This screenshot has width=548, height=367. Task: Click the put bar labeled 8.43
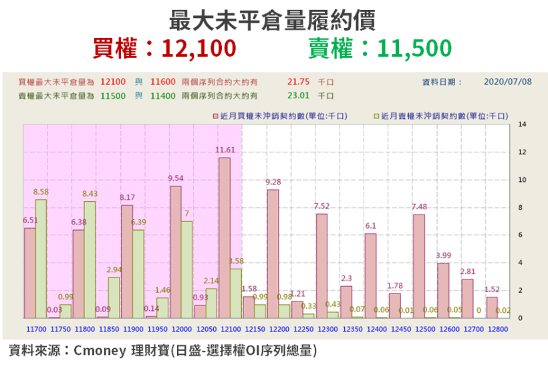(90, 259)
